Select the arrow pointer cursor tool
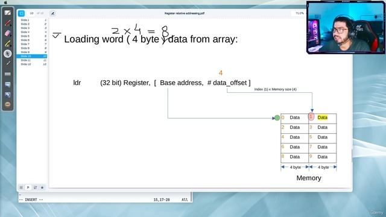386x217 pixels. [8, 54]
